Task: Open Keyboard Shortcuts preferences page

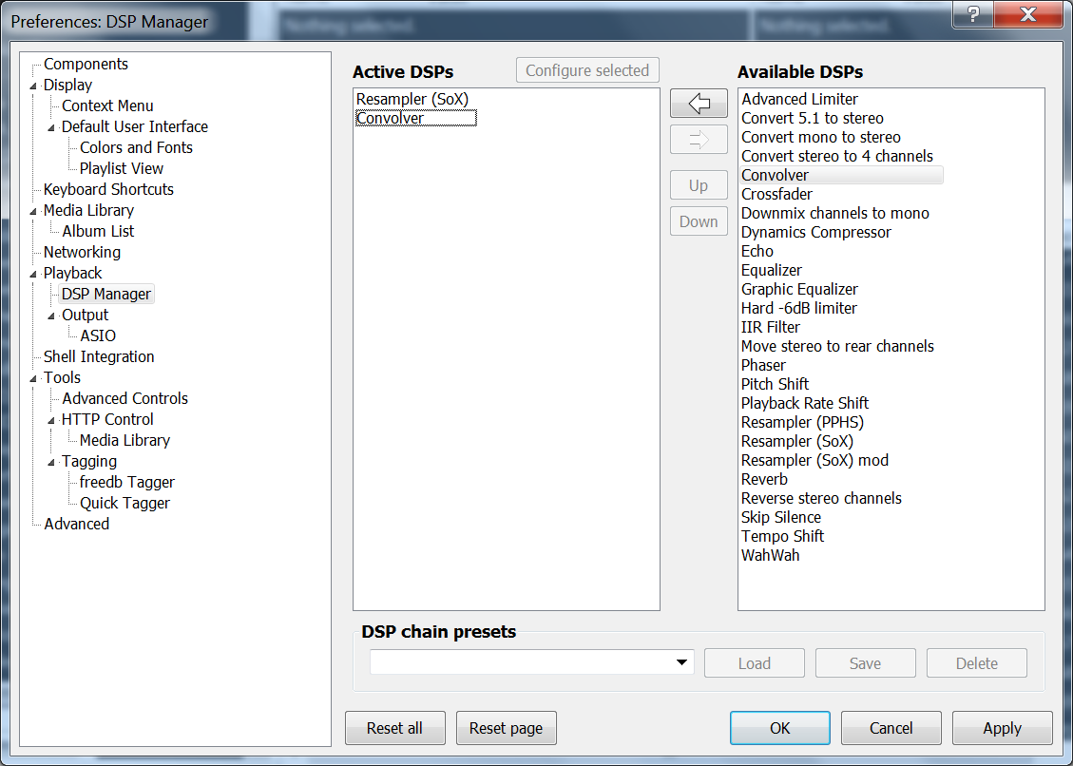Action: point(108,189)
